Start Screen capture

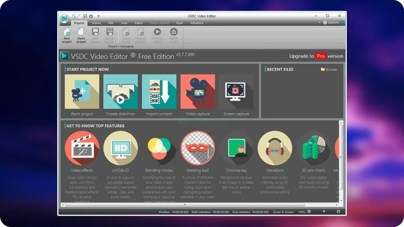tap(236, 91)
